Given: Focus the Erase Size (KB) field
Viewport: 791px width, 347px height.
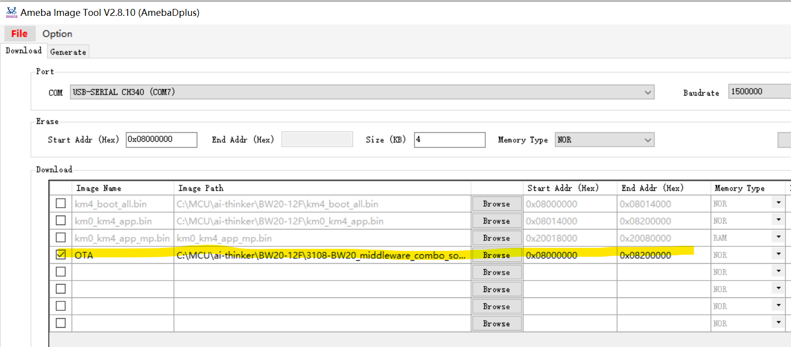Looking at the screenshot, I should (449, 140).
